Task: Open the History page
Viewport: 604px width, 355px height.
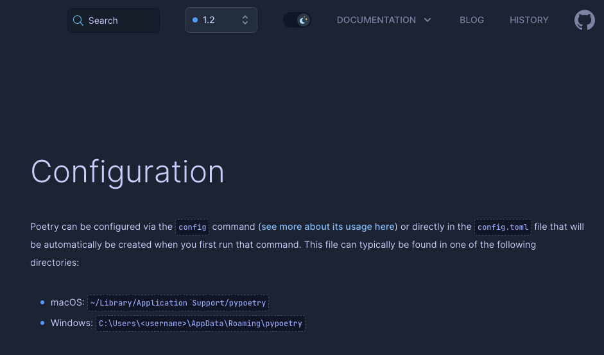Action: 529,20
